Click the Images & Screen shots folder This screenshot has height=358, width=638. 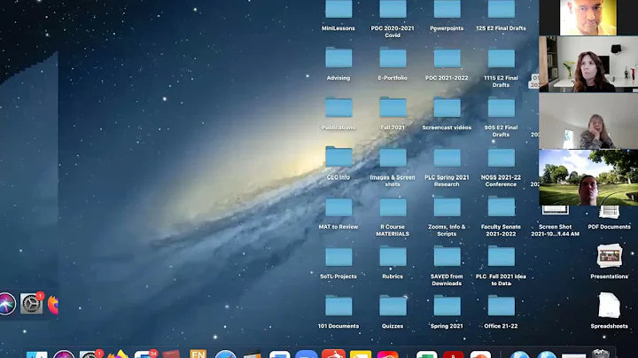pos(393,157)
